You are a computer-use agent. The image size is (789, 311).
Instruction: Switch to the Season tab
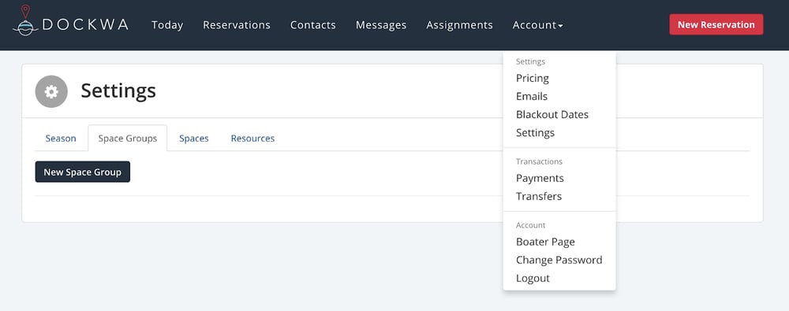pos(61,138)
